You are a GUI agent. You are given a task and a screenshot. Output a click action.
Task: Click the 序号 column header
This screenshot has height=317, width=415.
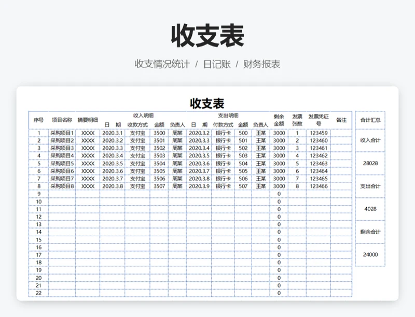(38, 120)
